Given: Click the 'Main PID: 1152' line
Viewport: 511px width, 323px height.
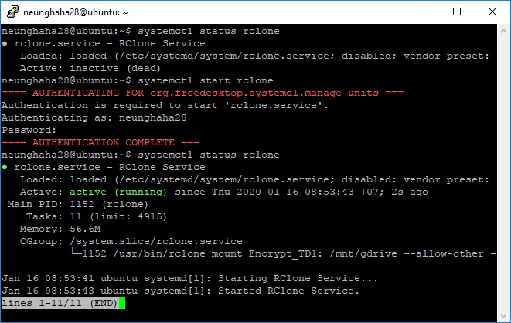Looking at the screenshot, I should click(77, 204).
